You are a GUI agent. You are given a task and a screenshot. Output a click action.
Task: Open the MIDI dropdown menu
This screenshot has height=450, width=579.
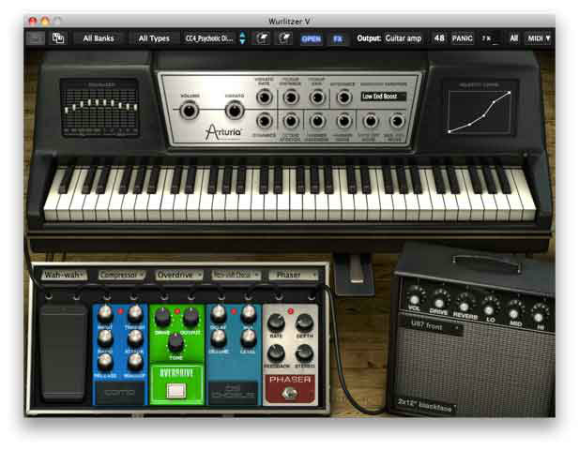point(539,38)
